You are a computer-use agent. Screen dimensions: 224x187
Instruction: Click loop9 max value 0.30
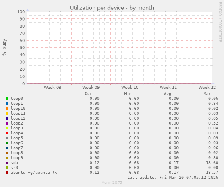click(x=213, y=158)
